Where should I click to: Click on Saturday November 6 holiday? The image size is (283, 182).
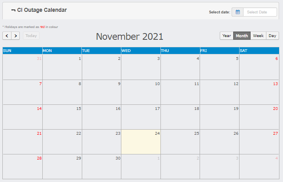[259, 67]
